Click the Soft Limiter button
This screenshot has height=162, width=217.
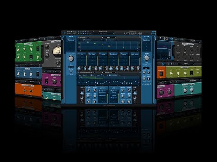click(x=146, y=84)
